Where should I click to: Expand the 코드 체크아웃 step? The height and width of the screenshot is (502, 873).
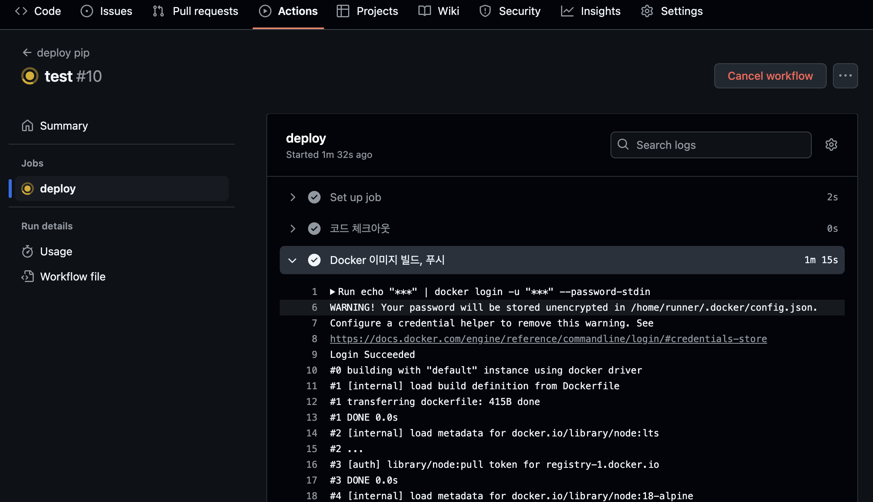[293, 229]
